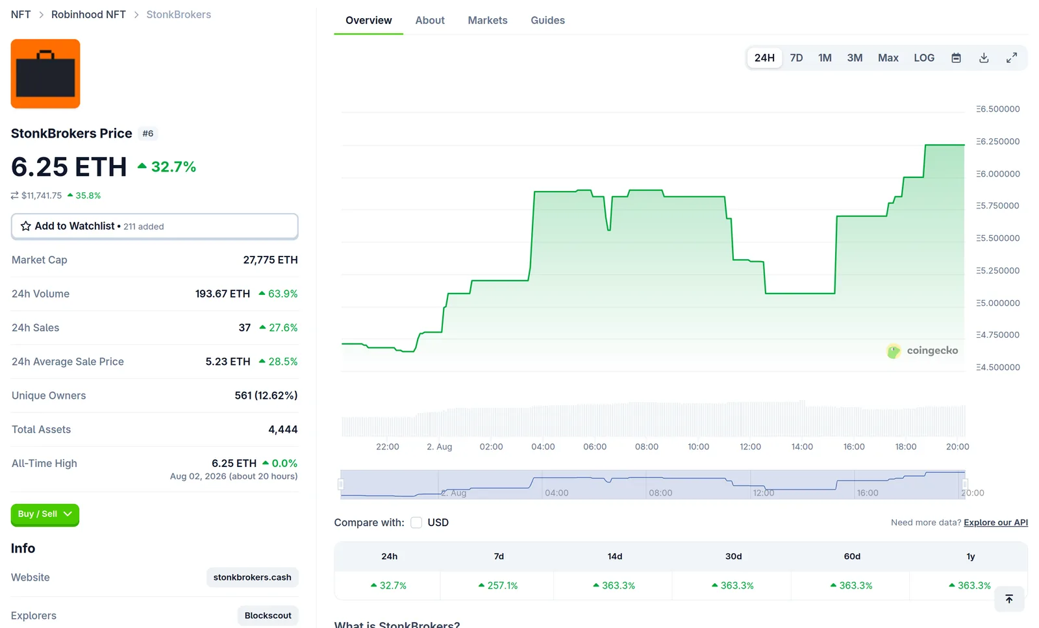Select the 24H chart range

[x=764, y=58]
